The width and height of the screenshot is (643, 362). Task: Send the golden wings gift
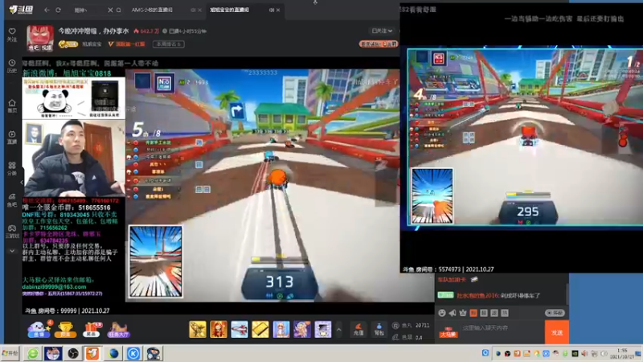[x=198, y=330]
